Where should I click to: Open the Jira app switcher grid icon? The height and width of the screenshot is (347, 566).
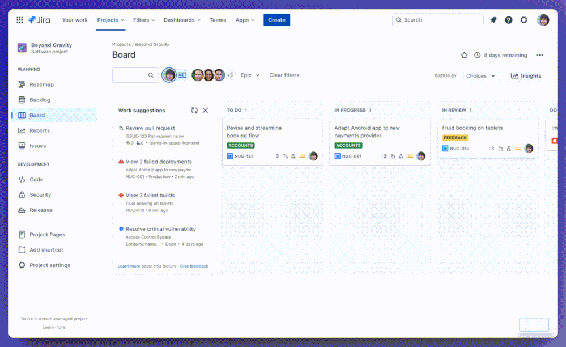point(19,19)
